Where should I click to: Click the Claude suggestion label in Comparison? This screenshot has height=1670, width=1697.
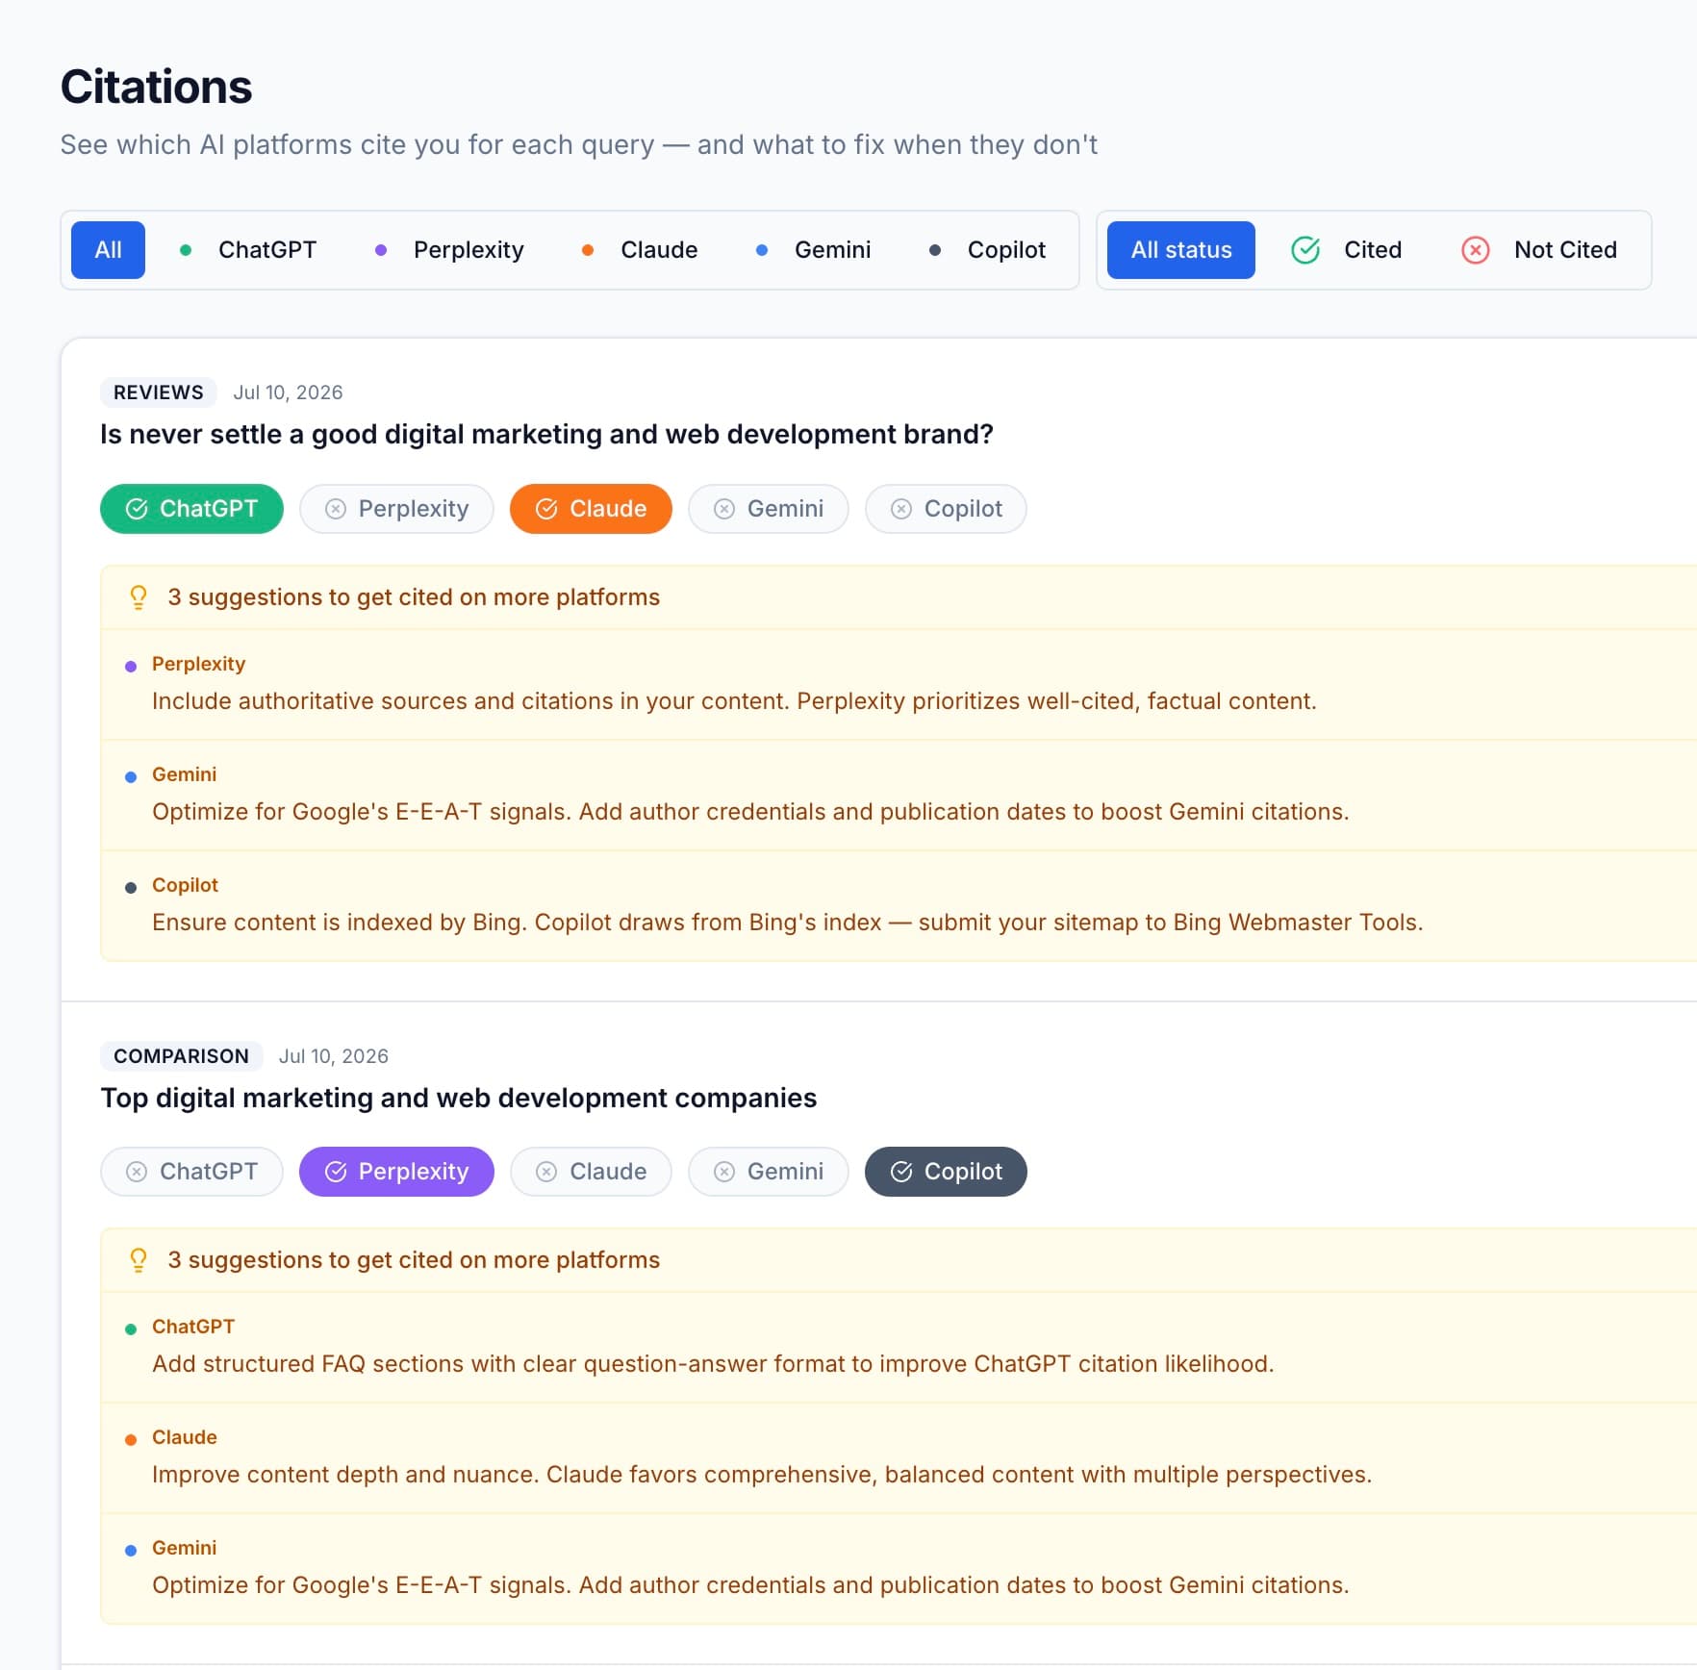(185, 1437)
